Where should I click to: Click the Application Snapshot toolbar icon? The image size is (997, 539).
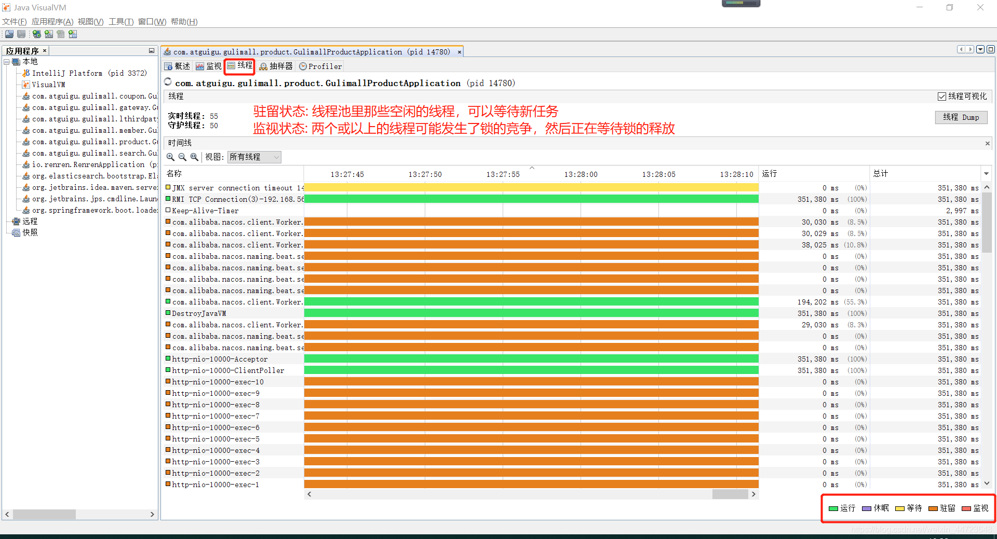[73, 34]
